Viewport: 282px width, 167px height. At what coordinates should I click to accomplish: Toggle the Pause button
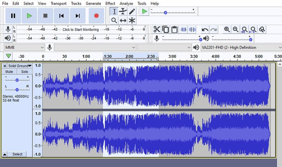(x=13, y=15)
